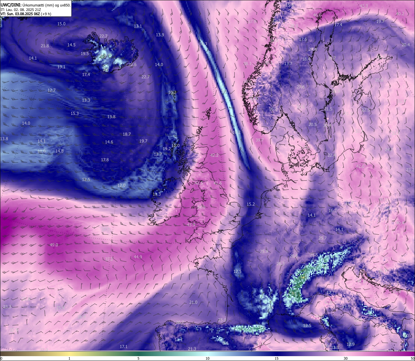Click the value label "23.2" on the map
Image resolution: width=415 pixels, height=361 pixels.
410,170
